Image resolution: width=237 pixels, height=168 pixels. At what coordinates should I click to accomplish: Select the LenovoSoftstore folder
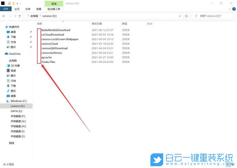[52, 53]
